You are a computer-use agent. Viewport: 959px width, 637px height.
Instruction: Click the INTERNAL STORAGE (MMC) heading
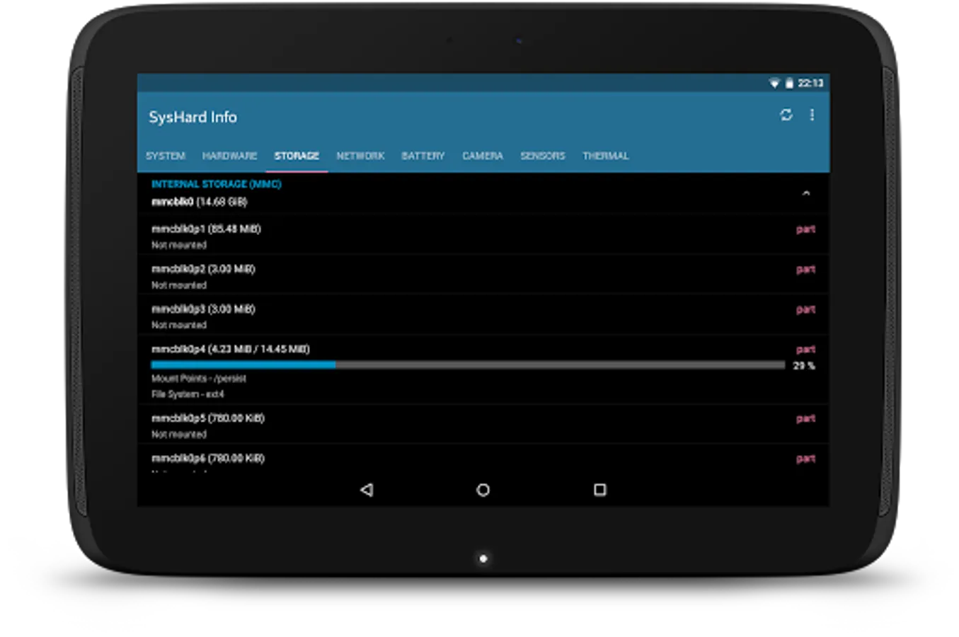click(x=216, y=184)
